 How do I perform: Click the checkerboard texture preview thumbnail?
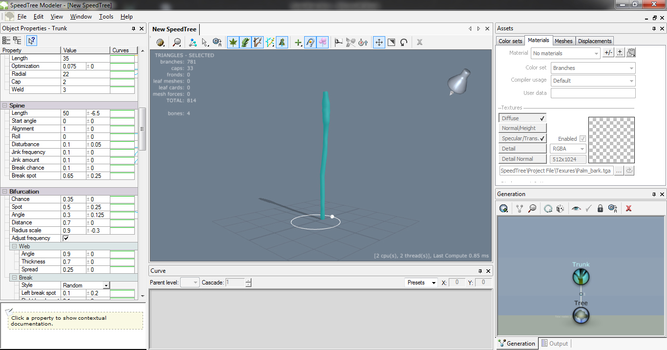click(x=611, y=140)
